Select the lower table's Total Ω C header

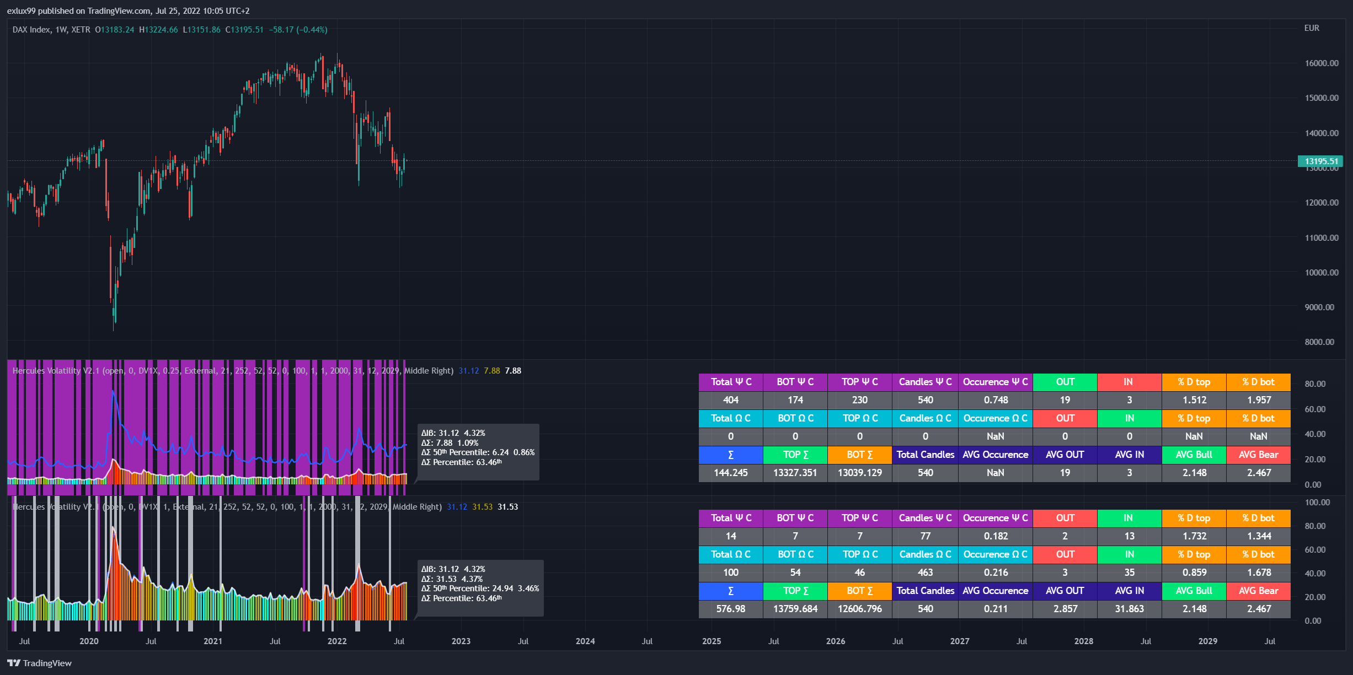[x=730, y=554]
